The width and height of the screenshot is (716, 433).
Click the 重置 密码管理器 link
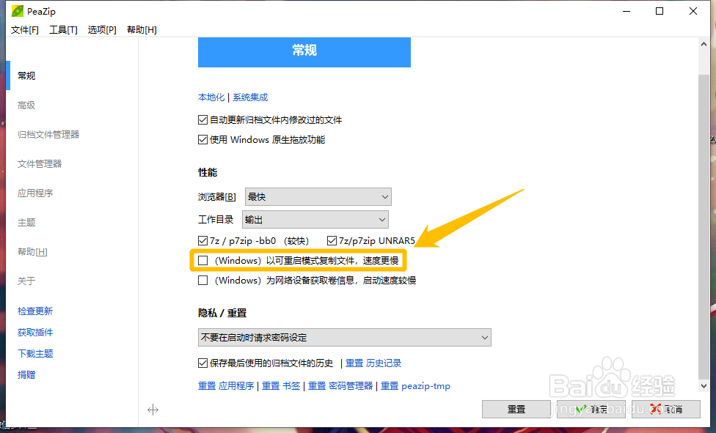[340, 386]
